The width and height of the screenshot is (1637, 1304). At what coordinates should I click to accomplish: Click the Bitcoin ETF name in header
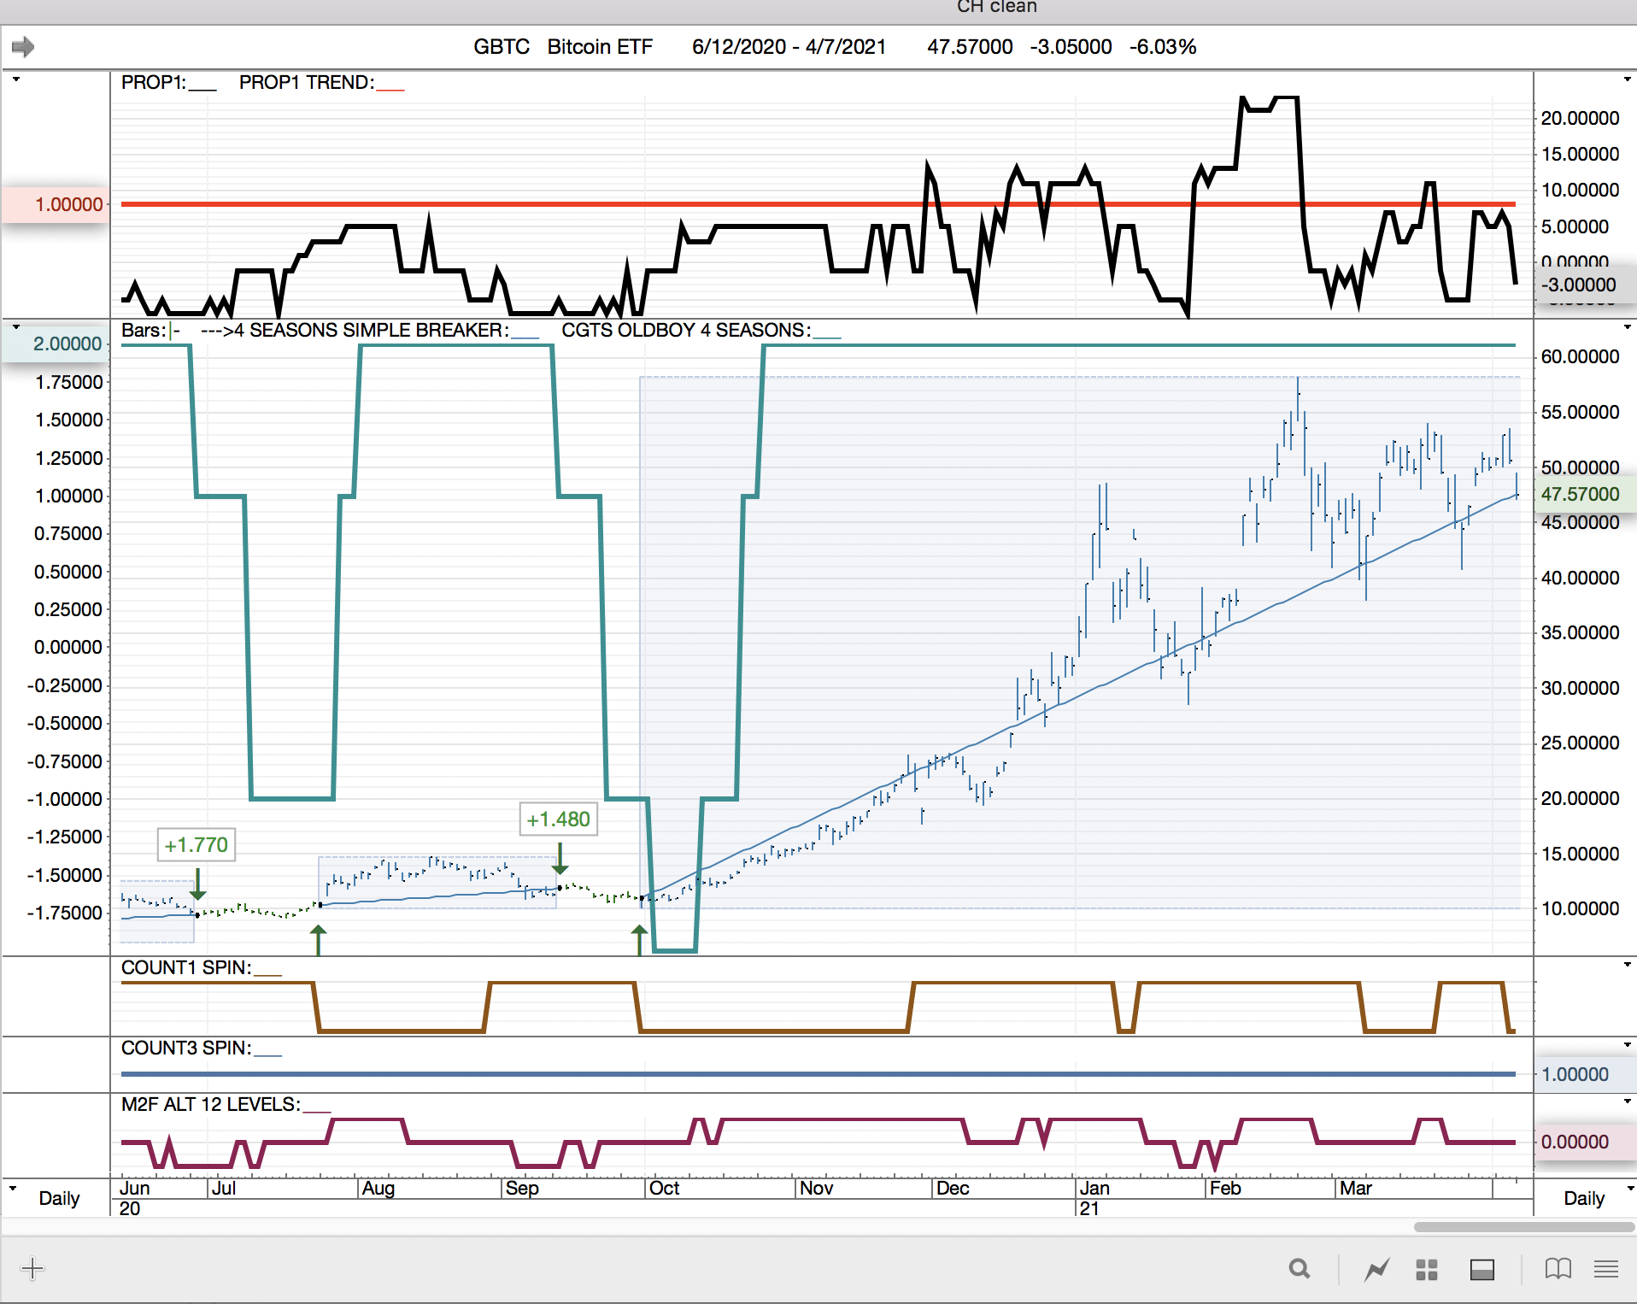click(600, 47)
